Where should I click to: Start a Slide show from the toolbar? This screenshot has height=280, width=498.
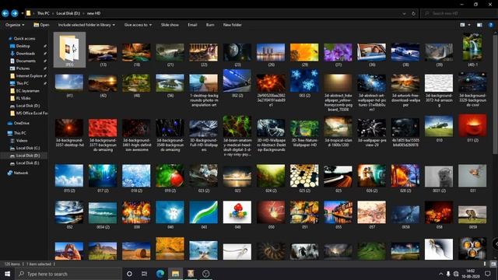(170, 25)
